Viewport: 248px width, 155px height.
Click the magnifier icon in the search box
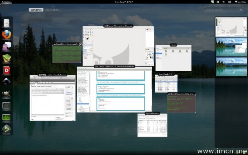241,10
